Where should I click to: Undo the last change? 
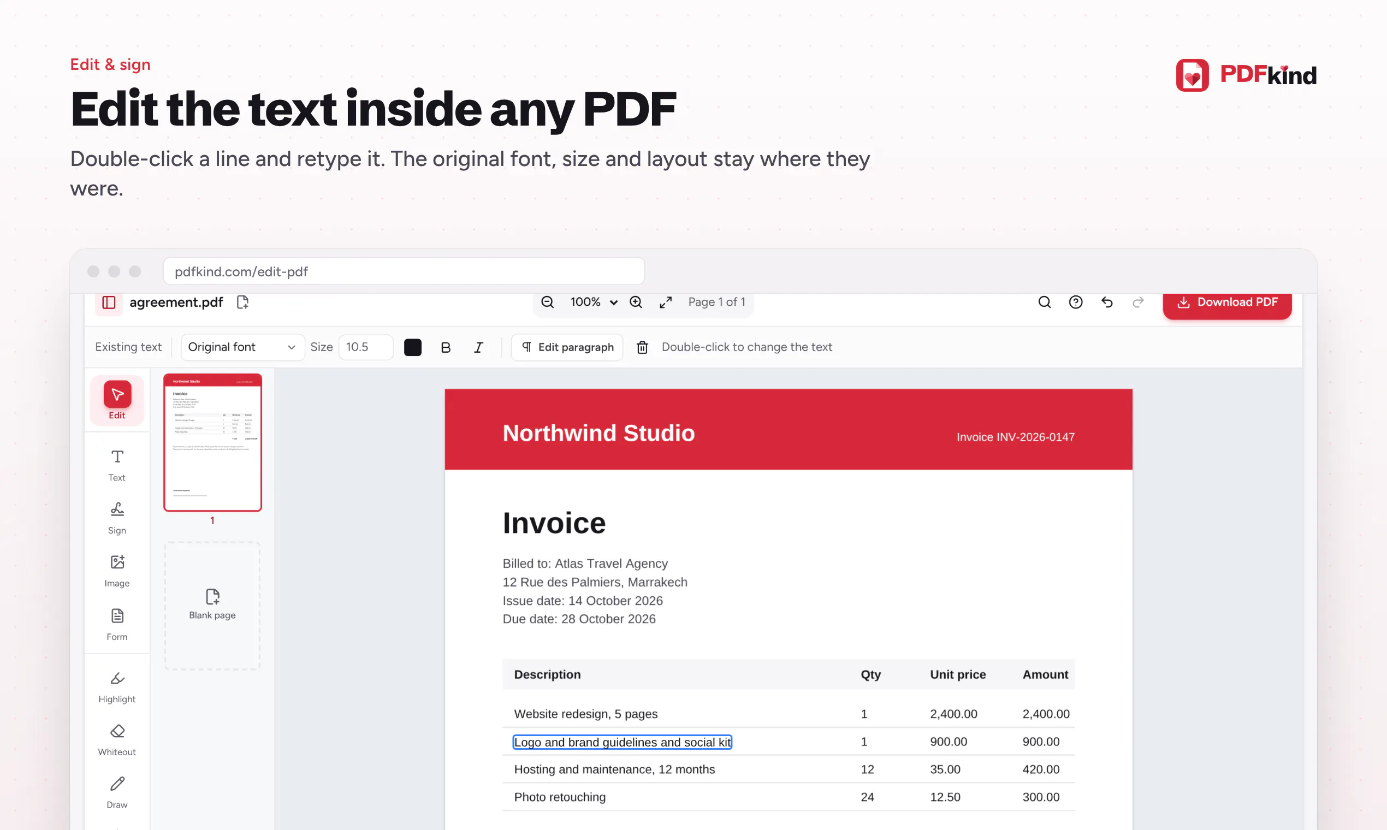click(x=1107, y=303)
